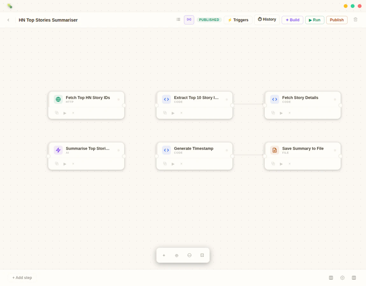Duplicate the Summarise Top Stories step
The height and width of the screenshot is (286, 366).
57,164
